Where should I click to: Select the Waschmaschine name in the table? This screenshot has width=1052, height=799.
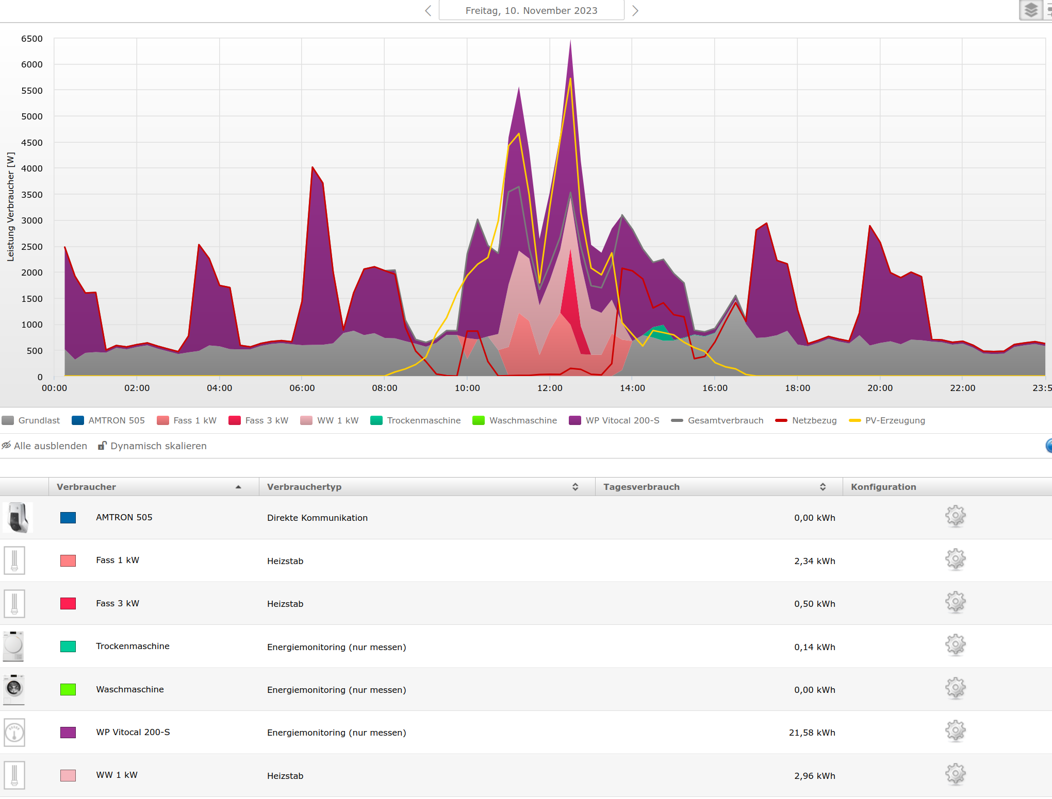(x=130, y=689)
